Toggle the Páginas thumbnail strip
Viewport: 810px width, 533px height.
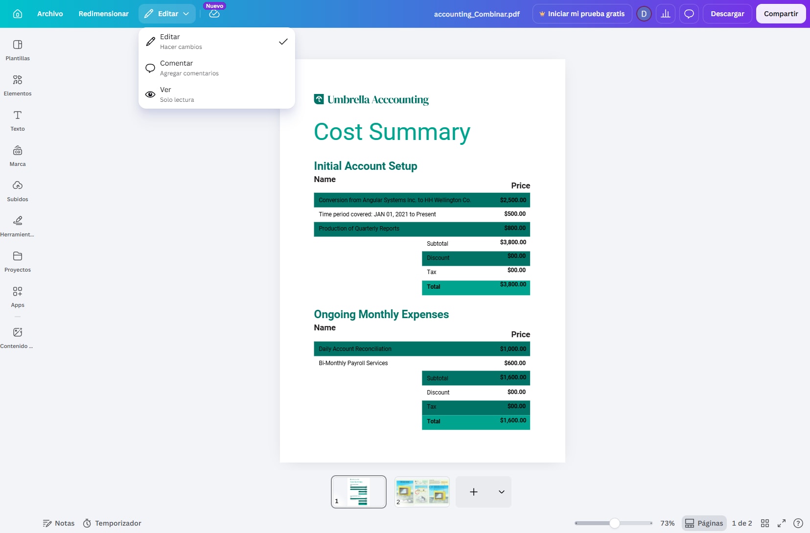(x=704, y=523)
